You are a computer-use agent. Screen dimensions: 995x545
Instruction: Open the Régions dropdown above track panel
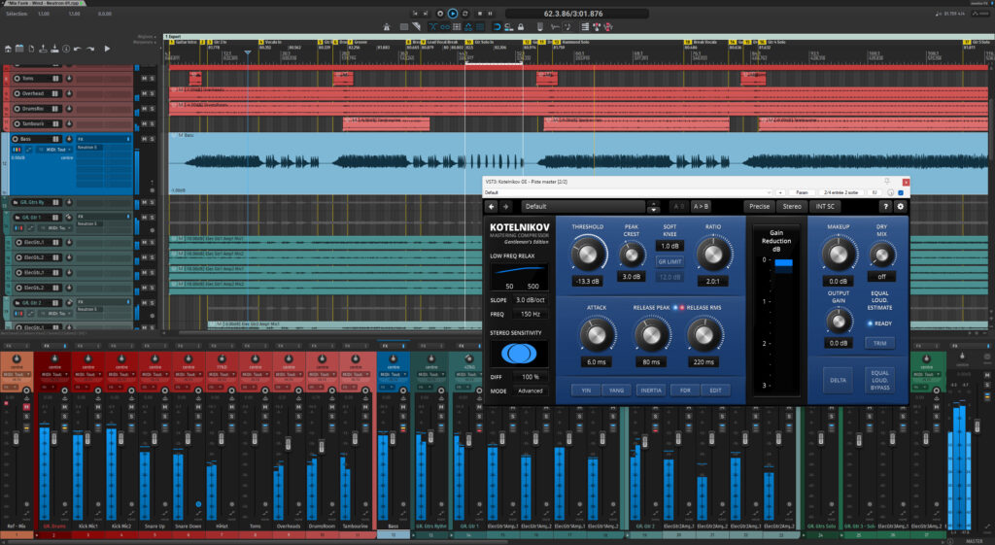point(146,37)
